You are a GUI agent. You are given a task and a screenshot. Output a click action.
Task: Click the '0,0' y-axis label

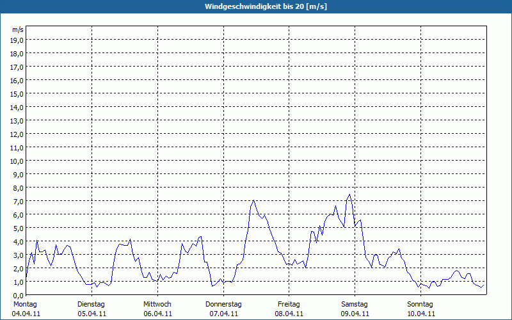(19, 295)
